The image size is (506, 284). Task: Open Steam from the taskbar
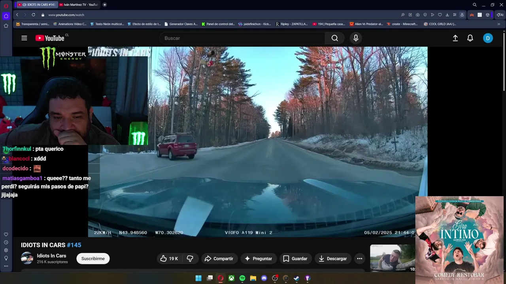pos(296,278)
